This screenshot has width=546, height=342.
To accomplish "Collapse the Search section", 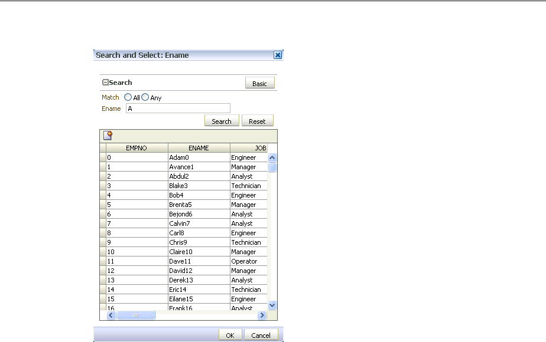I will [105, 83].
